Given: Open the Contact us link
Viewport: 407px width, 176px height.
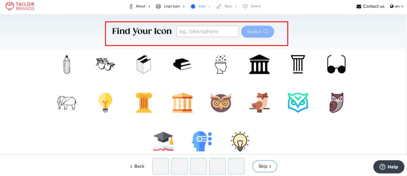Looking at the screenshot, I should tap(370, 6).
